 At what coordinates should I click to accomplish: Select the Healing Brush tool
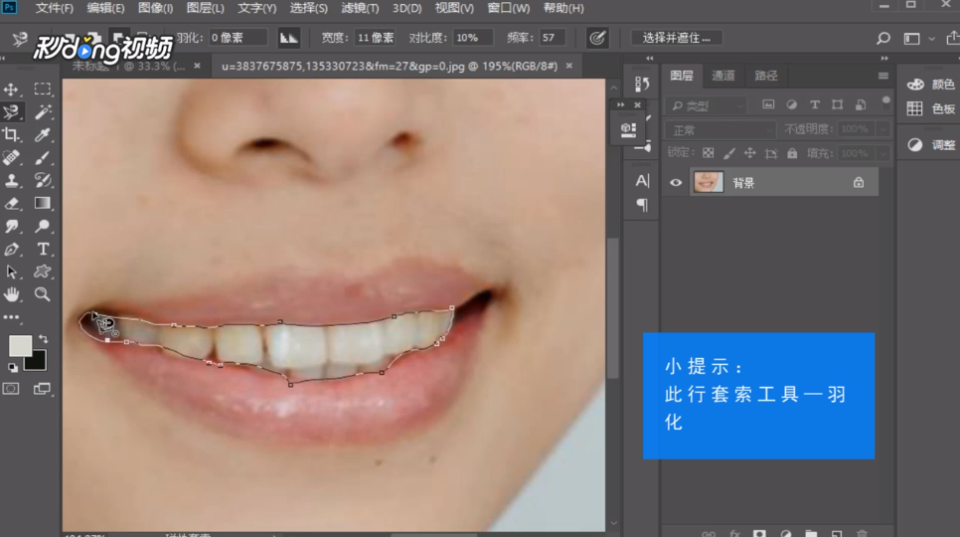(11, 157)
